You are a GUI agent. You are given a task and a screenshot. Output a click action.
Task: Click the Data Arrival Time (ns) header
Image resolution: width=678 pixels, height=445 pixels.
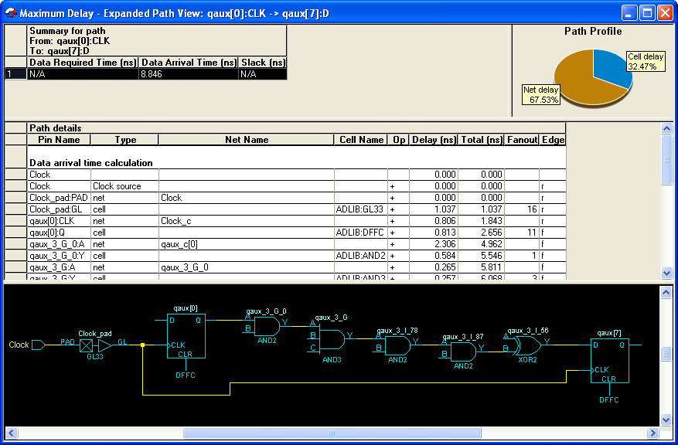click(x=189, y=63)
